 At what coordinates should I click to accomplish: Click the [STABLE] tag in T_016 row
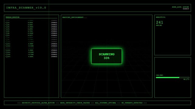(54, 54)
